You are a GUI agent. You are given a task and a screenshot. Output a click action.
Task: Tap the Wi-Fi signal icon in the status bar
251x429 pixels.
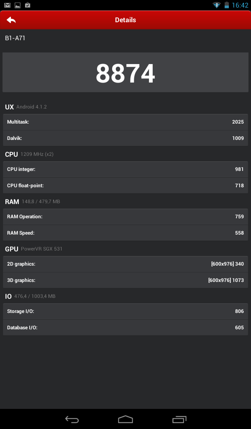tap(217, 5)
